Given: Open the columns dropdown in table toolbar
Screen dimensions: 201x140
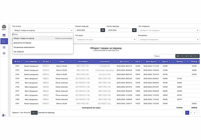Looking at the screenshot, I should click(x=196, y=56).
